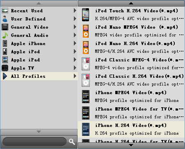185x149 pixels.
Task: Expand the Apple iPad submenu arrow
Action: pos(75,60)
